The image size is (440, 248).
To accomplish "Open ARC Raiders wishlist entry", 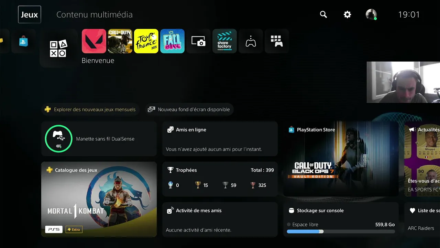I will coord(421,228).
